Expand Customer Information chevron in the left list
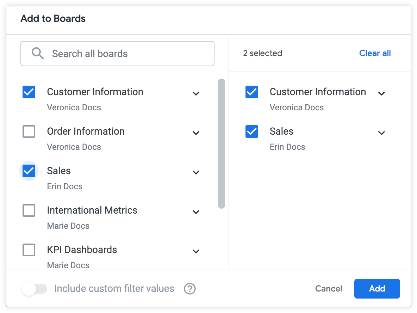The height and width of the screenshot is (313, 417). [x=196, y=93]
